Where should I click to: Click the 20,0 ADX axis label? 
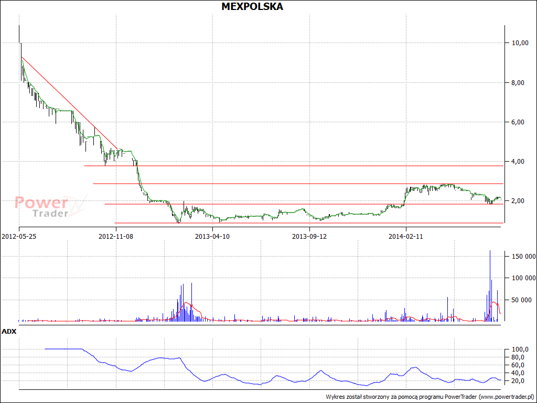(x=519, y=381)
